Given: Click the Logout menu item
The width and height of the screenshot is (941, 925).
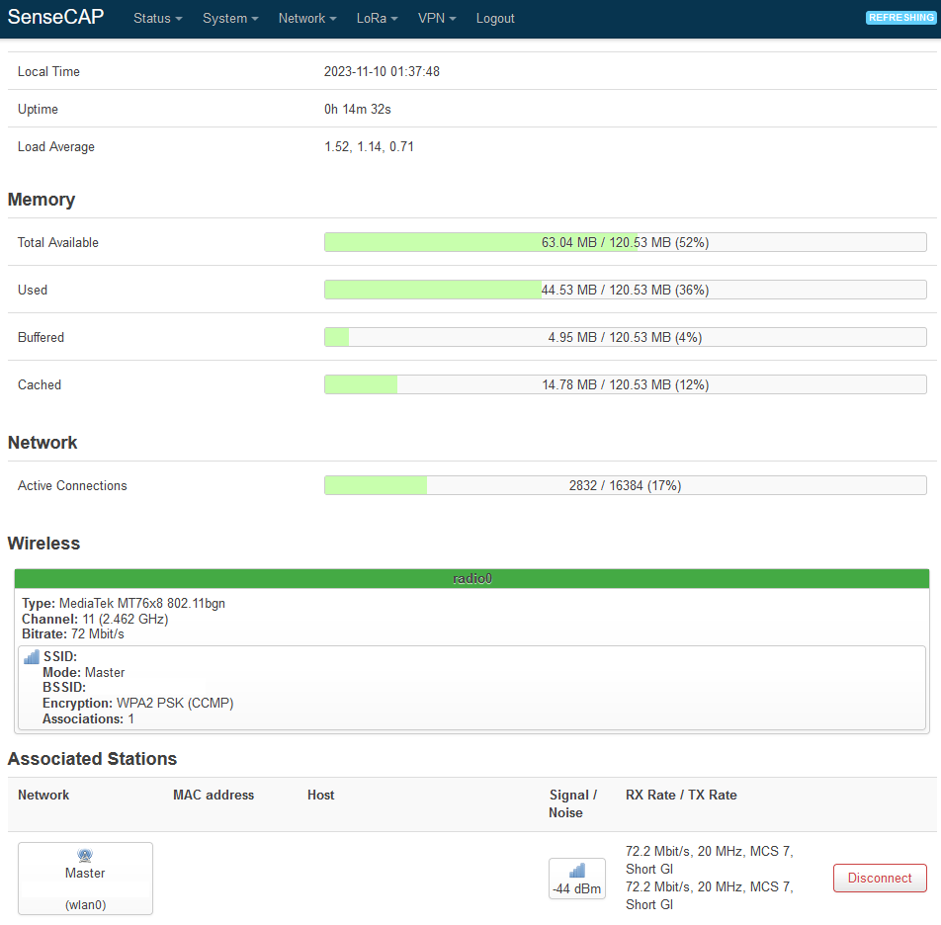Looking at the screenshot, I should [x=495, y=19].
